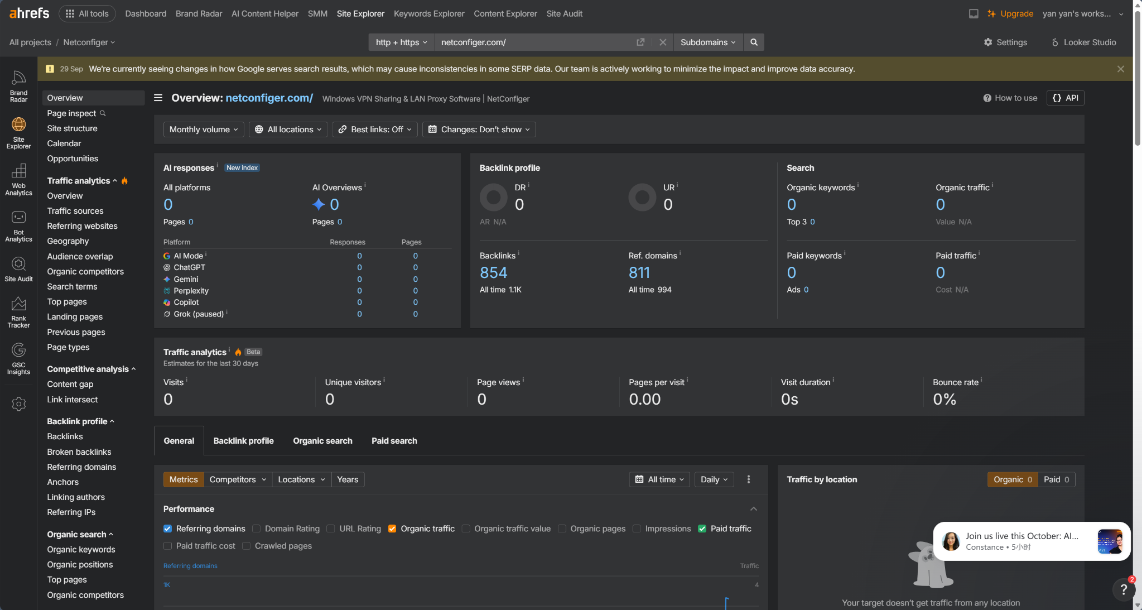Open Keywords Explorer in top navigation
Screen dimensions: 1142x610
click(x=429, y=13)
